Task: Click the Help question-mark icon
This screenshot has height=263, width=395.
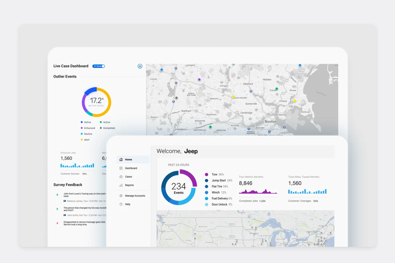Action: pyautogui.click(x=121, y=204)
